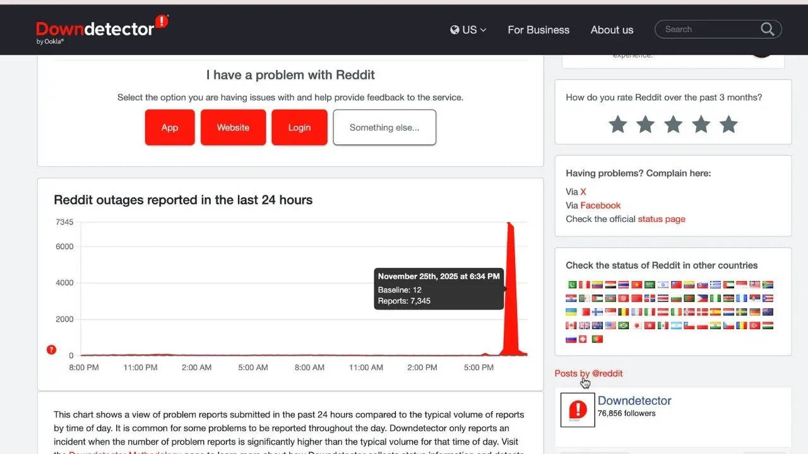Screen dimensions: 808x454
Task: Rate Reddit three stars
Action: (x=673, y=124)
